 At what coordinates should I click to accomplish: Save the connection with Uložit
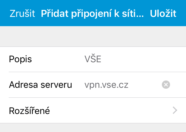click(163, 14)
